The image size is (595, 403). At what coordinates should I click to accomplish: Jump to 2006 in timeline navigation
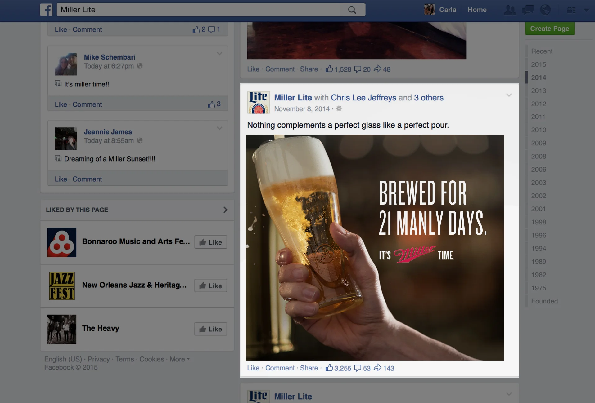[539, 170]
